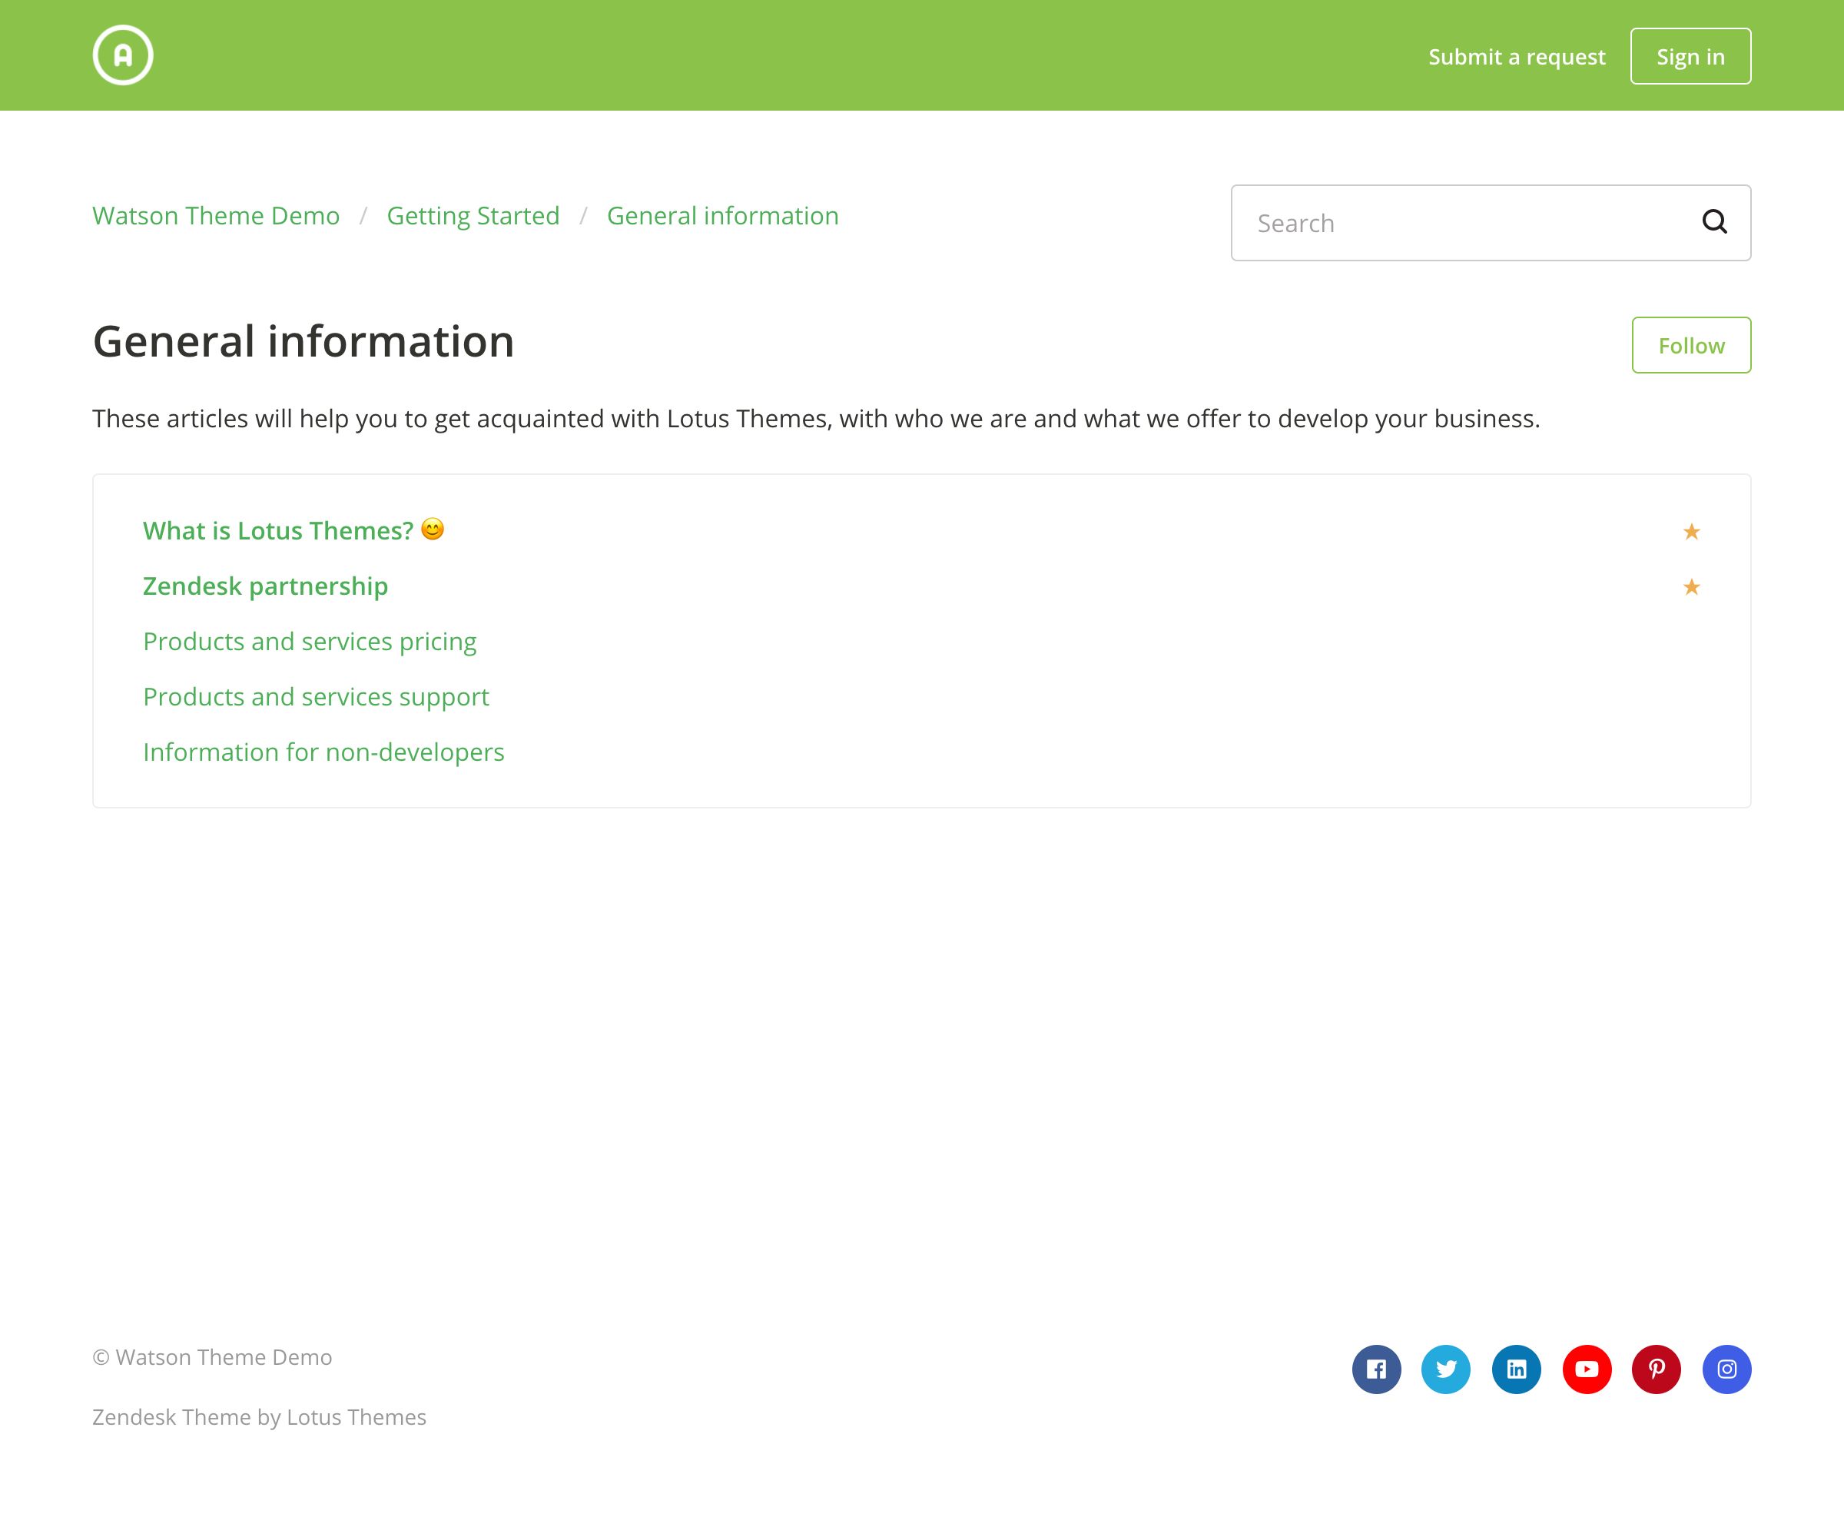The image size is (1844, 1537).
Task: Open Products and services pricing article
Action: 309,641
